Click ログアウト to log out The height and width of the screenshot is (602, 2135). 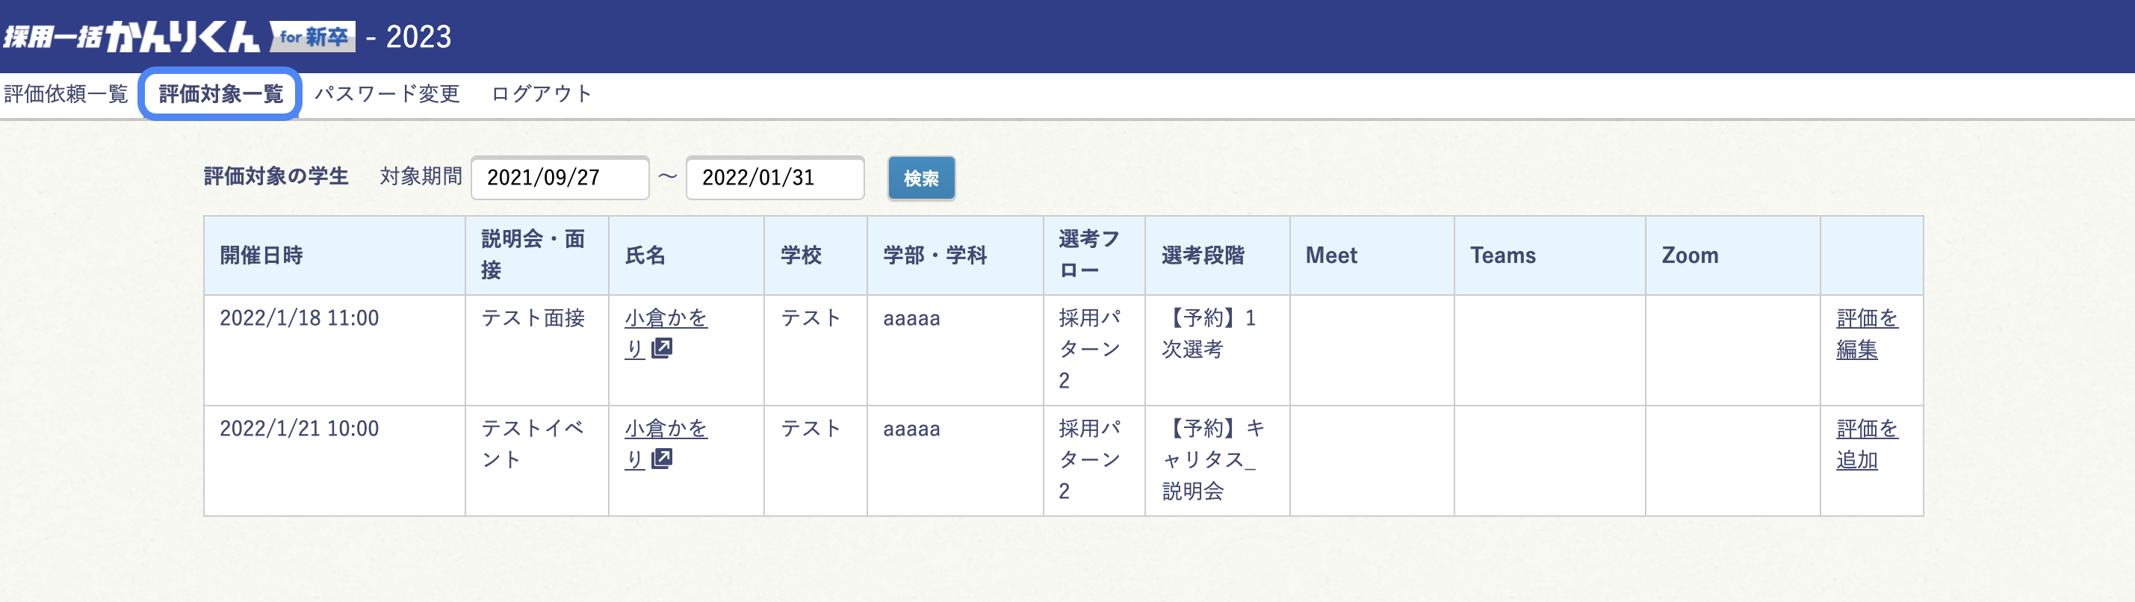click(540, 93)
